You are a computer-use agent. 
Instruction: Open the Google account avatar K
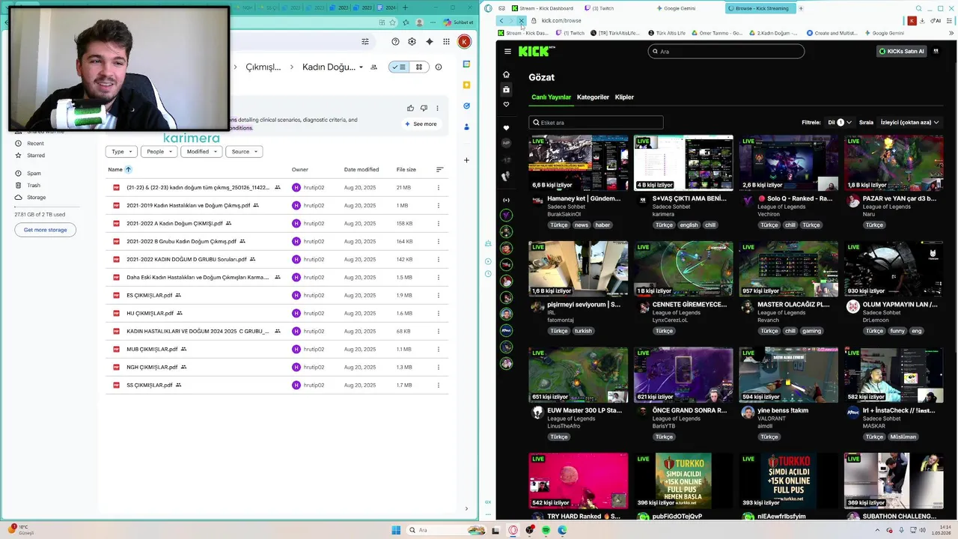(464, 42)
